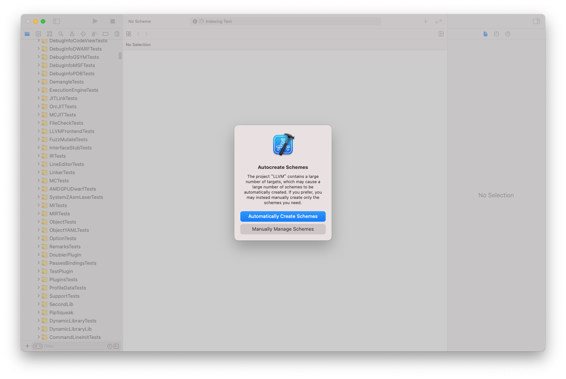Select the OrcJITTests item
The image size is (566, 379).
coord(63,106)
